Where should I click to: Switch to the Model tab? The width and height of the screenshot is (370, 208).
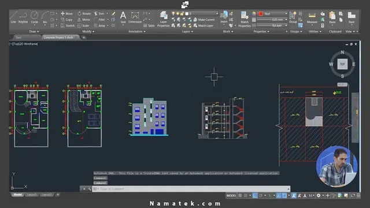coord(17,195)
